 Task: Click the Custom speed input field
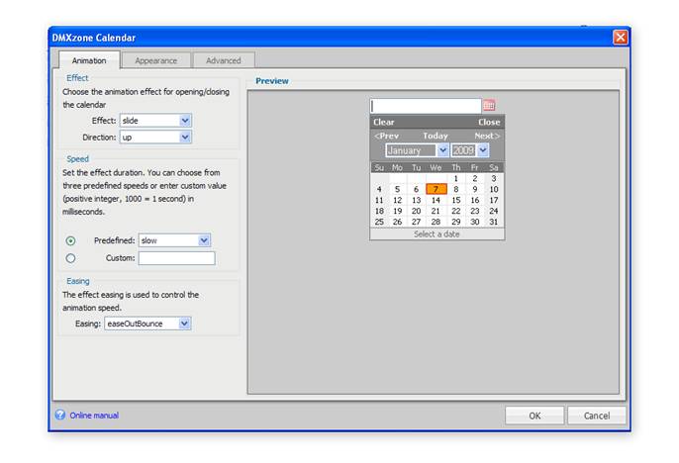[x=176, y=258]
